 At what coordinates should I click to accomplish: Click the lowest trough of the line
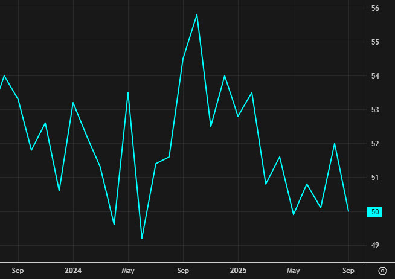[142, 238]
